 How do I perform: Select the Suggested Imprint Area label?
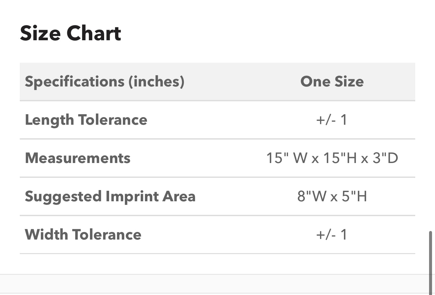(110, 196)
